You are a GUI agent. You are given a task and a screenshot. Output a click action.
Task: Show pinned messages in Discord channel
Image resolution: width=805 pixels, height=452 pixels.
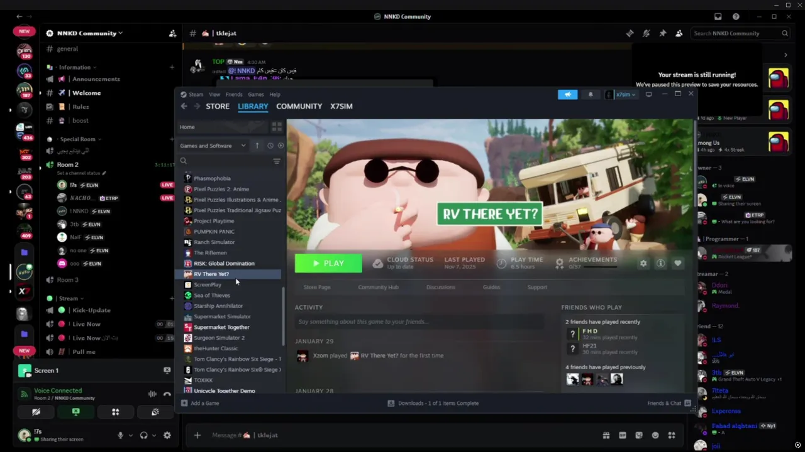tap(662, 33)
